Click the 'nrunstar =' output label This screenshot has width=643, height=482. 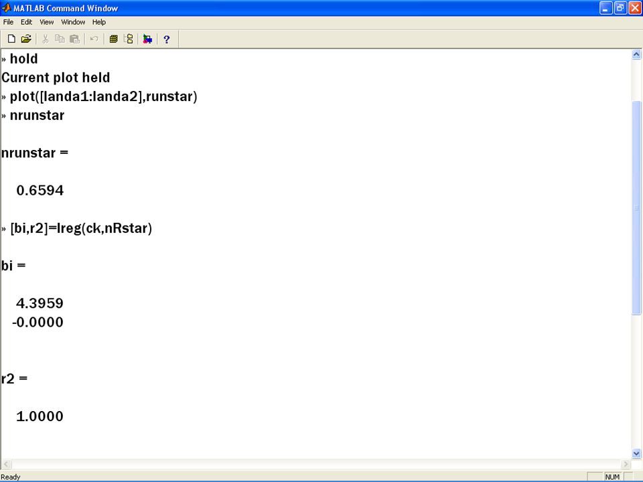click(35, 153)
